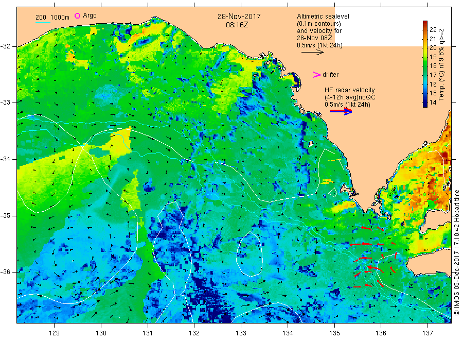This screenshot has width=463, height=340.
Task: Select the time label 08:16Z
Action: coord(237,25)
